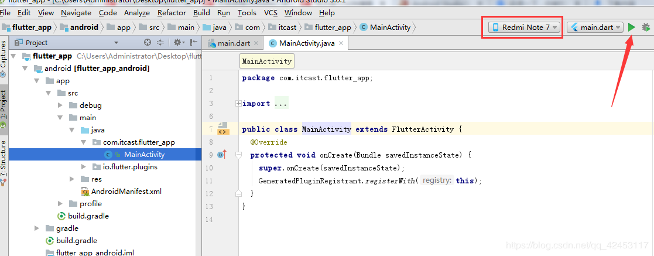Screen dimensions: 654x256
Task: Open the Window menu
Action: 298,13
